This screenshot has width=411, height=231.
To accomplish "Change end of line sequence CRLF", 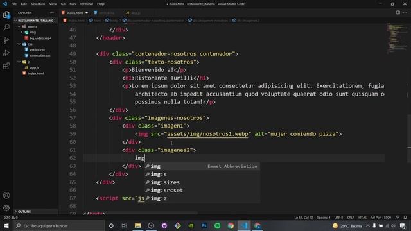I will click(351, 218).
